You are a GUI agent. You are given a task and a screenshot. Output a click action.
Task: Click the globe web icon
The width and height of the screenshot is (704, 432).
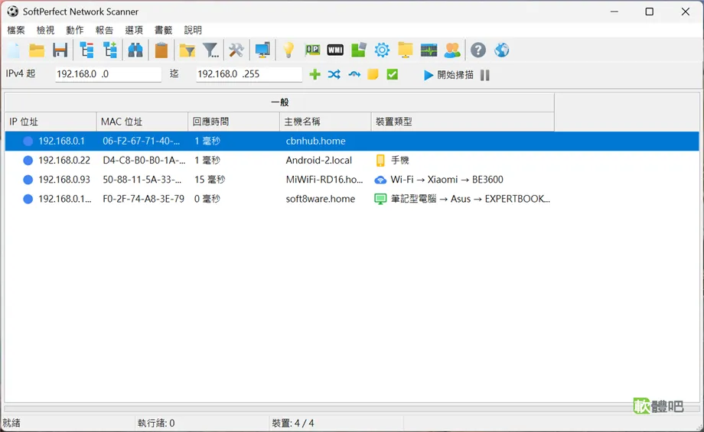pos(501,50)
